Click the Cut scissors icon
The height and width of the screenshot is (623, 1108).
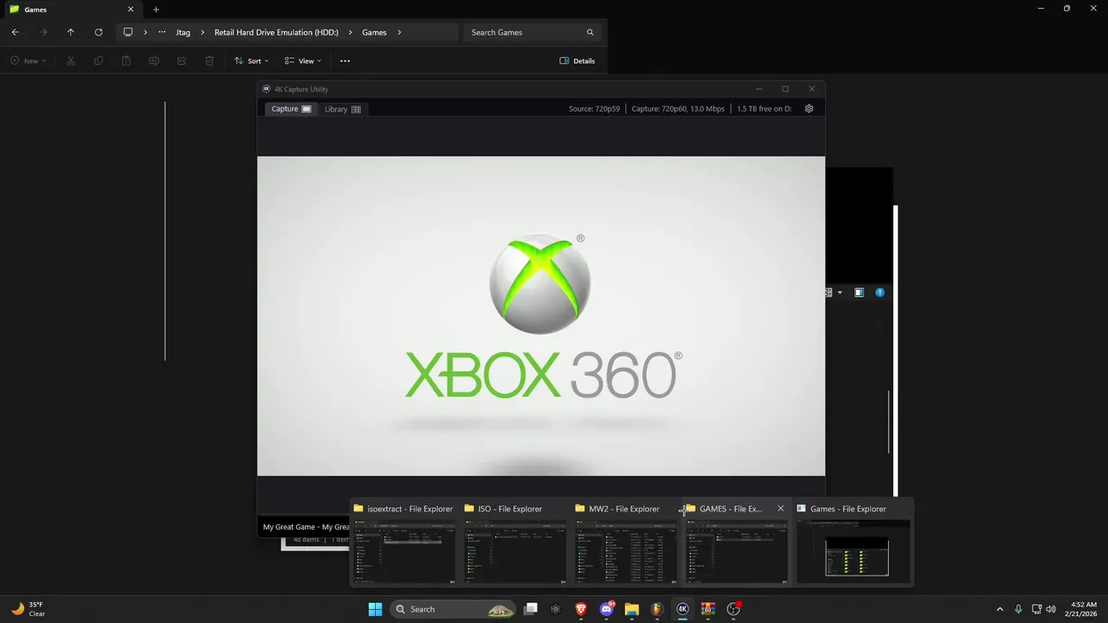(71, 61)
